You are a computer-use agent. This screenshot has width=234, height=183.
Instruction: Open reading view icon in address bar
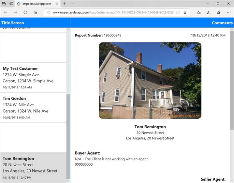(x=178, y=12)
